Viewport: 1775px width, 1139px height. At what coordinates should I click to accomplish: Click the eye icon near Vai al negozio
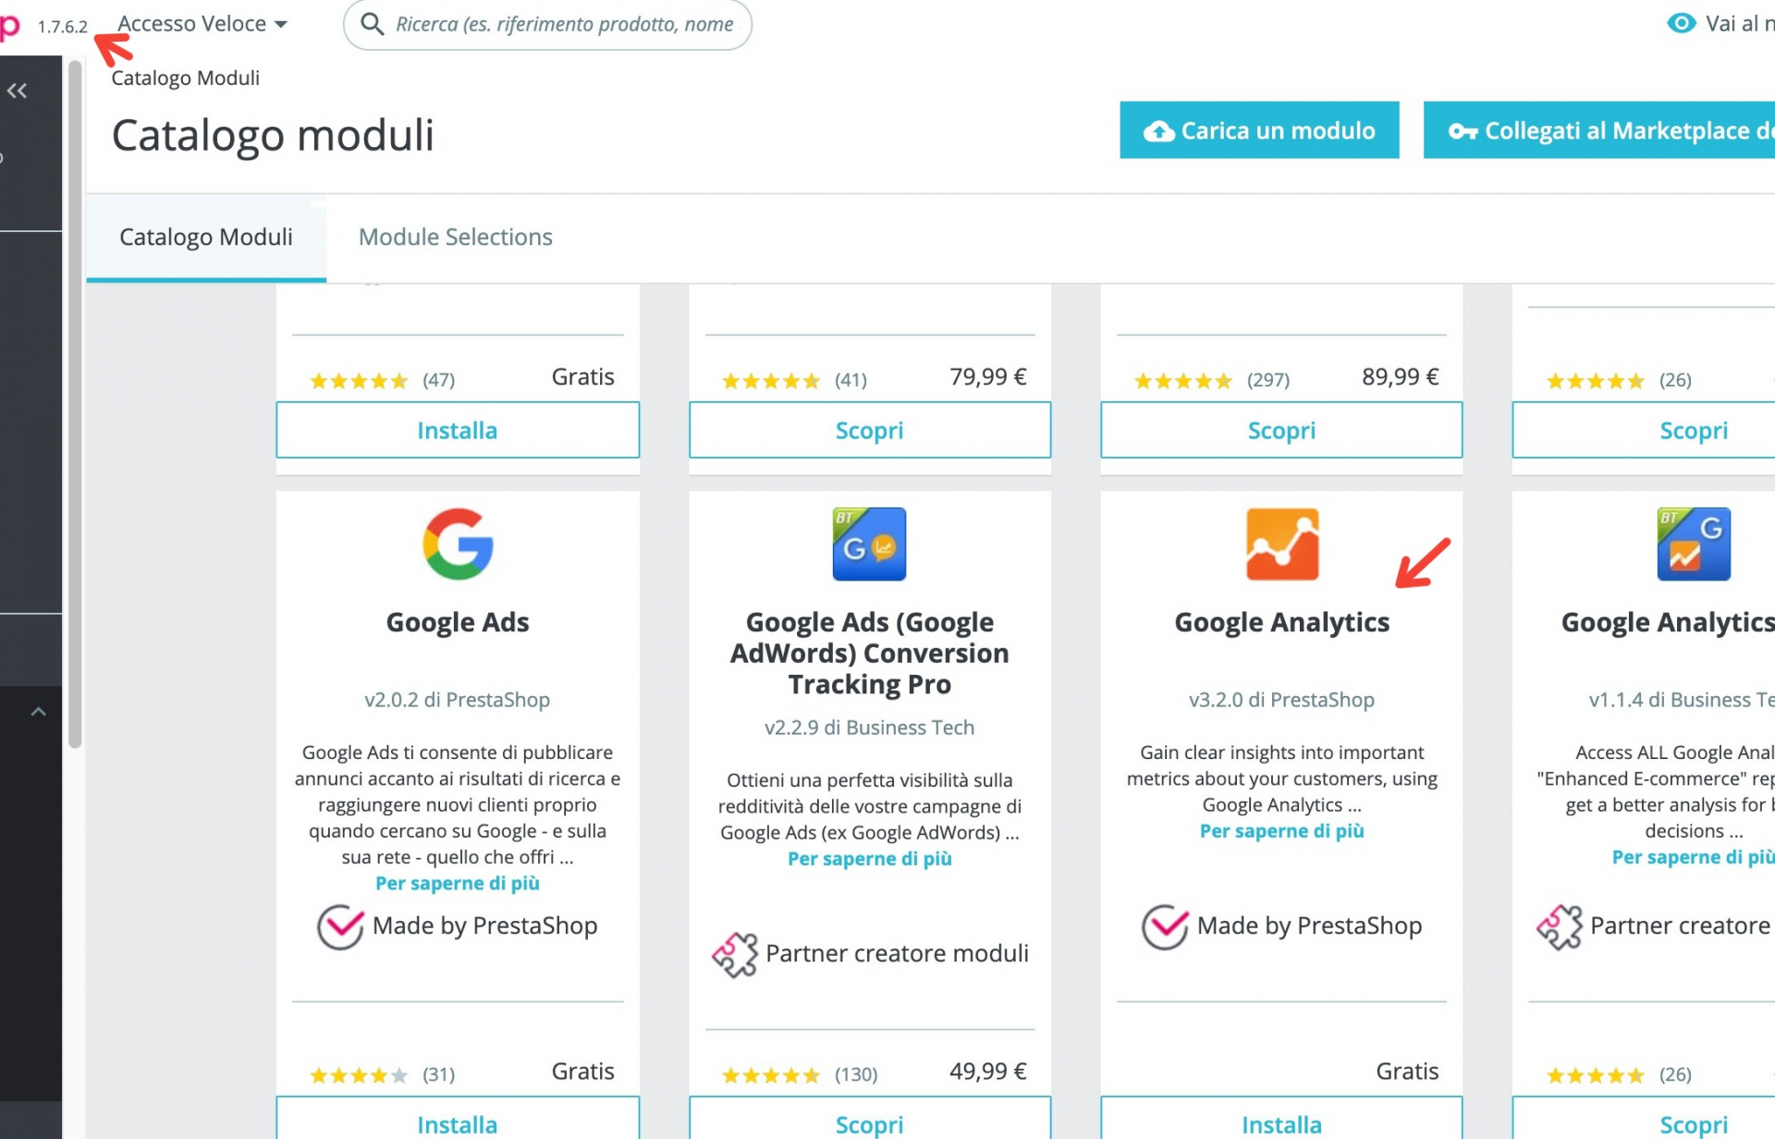pyautogui.click(x=1680, y=23)
